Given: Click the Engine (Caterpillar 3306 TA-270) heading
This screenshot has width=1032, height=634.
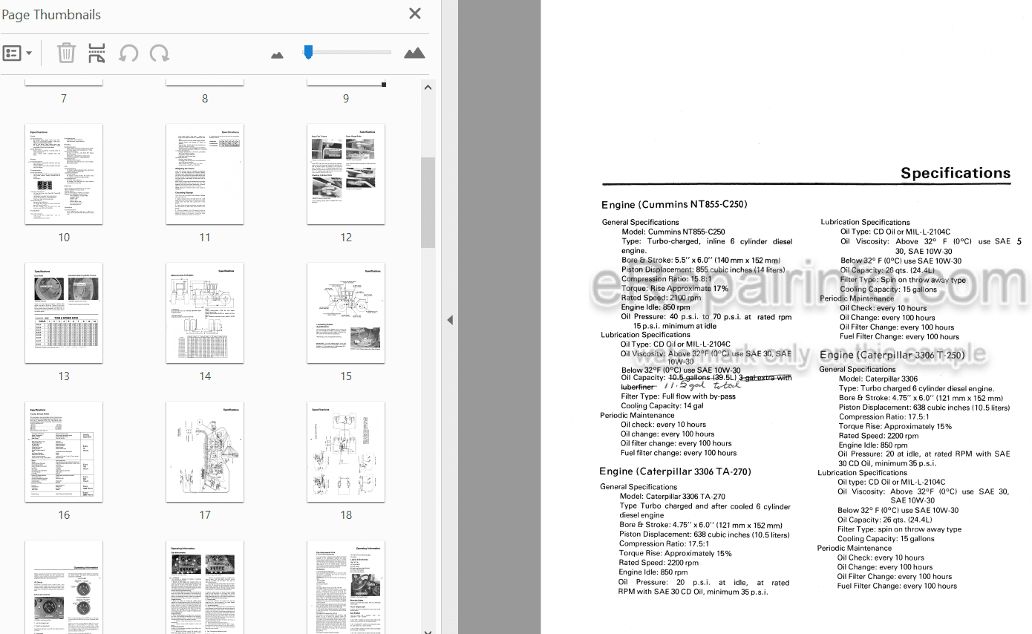Looking at the screenshot, I should tap(675, 471).
